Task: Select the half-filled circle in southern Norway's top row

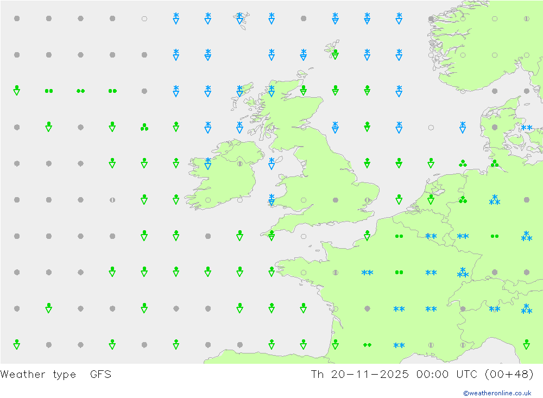Action: click(526, 18)
